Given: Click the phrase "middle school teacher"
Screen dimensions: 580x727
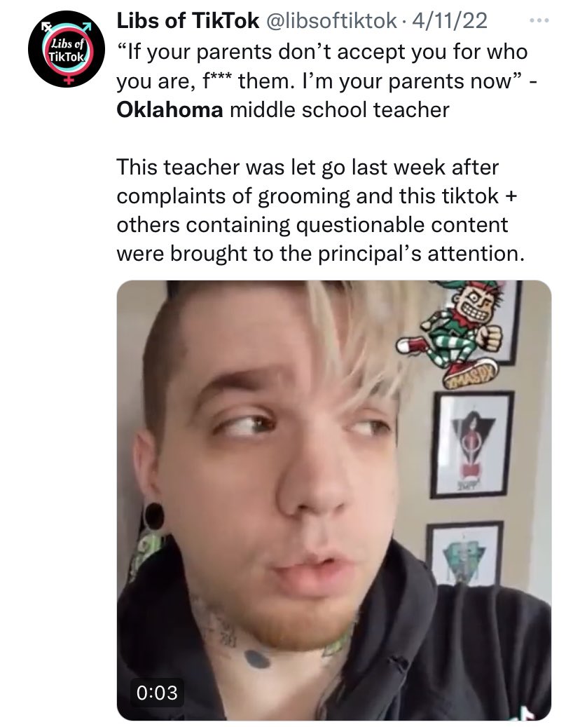Looking at the screenshot, I should tap(340, 110).
